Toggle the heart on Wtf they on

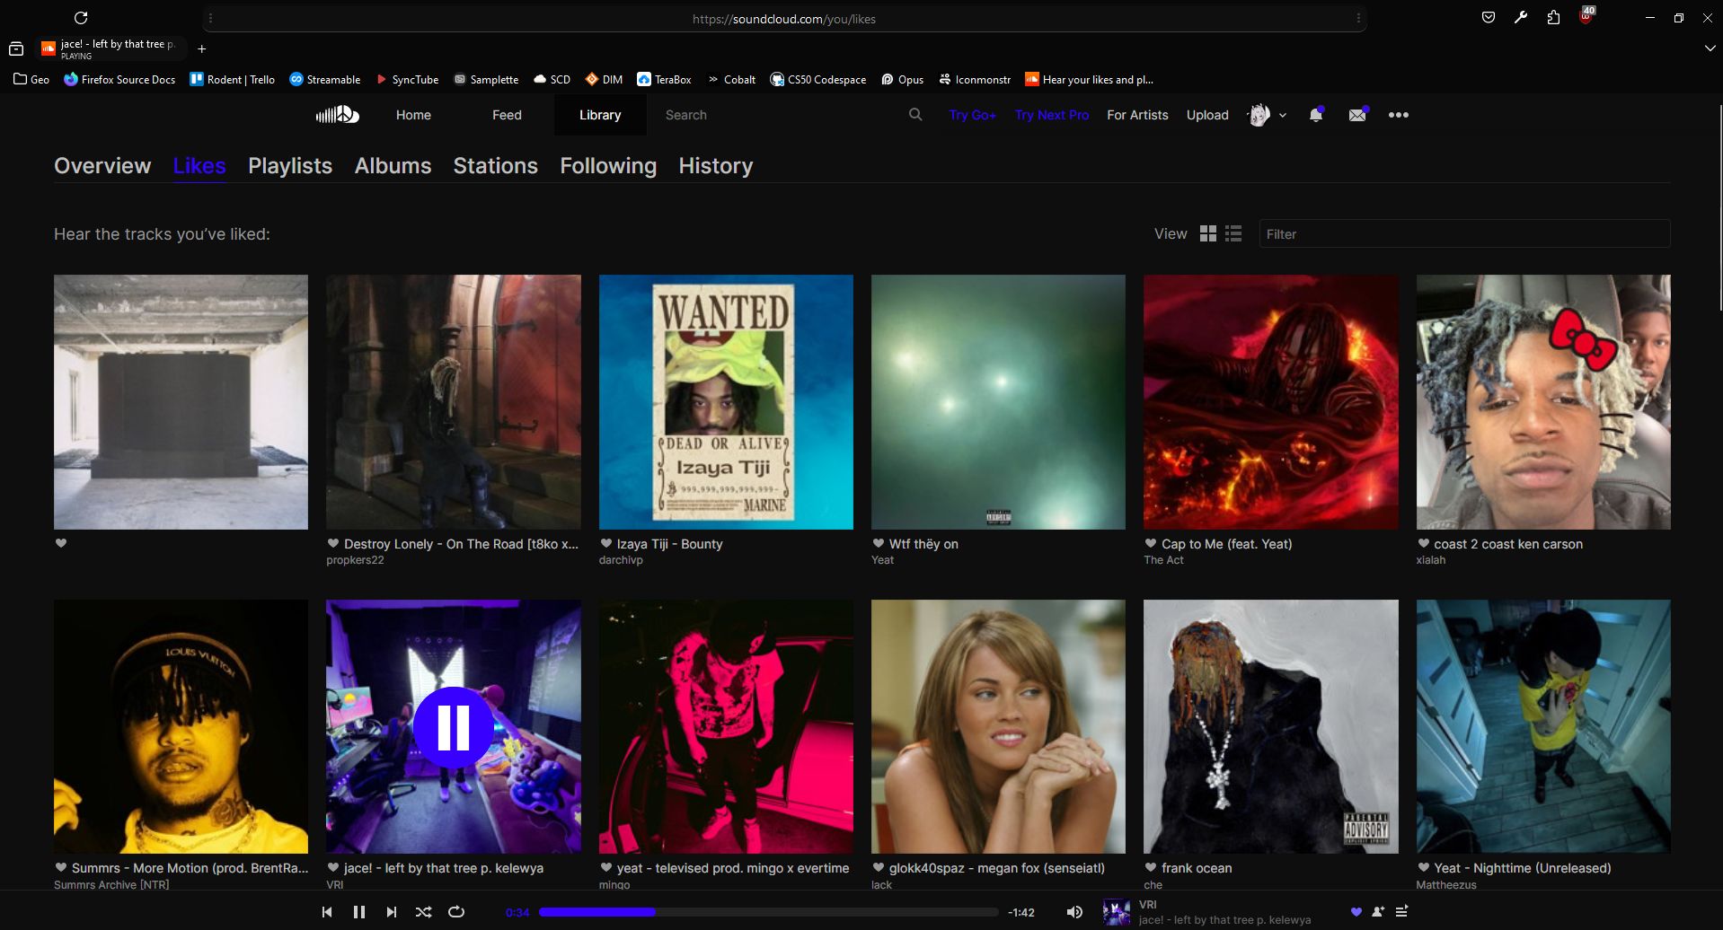pos(878,543)
